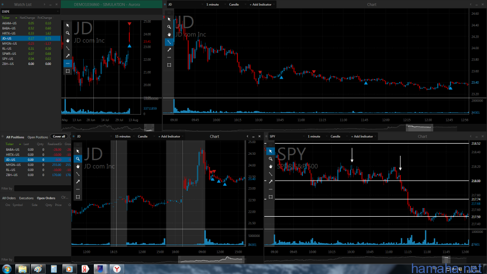487x274 pixels.
Task: Open 15 minutes timeframe dropdown
Action: point(124,136)
